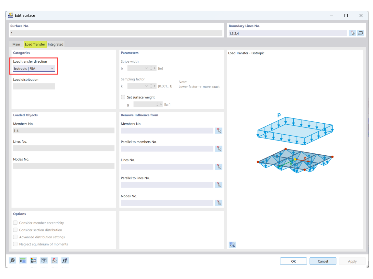The image size is (373, 279).
Task: Switch to the Main tab
Action: pyautogui.click(x=16, y=44)
